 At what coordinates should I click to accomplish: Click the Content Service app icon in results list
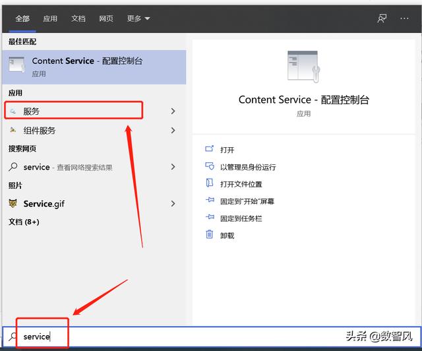click(16, 65)
